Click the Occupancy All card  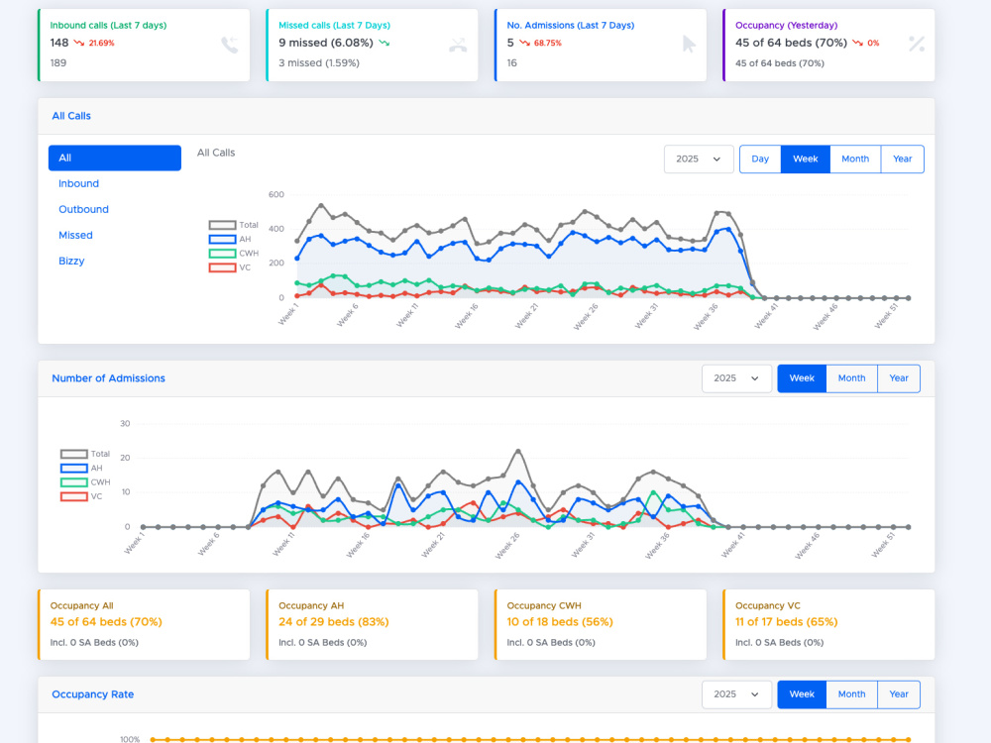(x=144, y=625)
